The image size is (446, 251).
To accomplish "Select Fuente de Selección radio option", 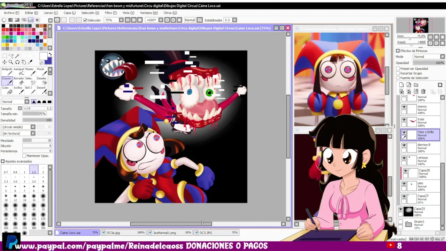I will point(398,78).
